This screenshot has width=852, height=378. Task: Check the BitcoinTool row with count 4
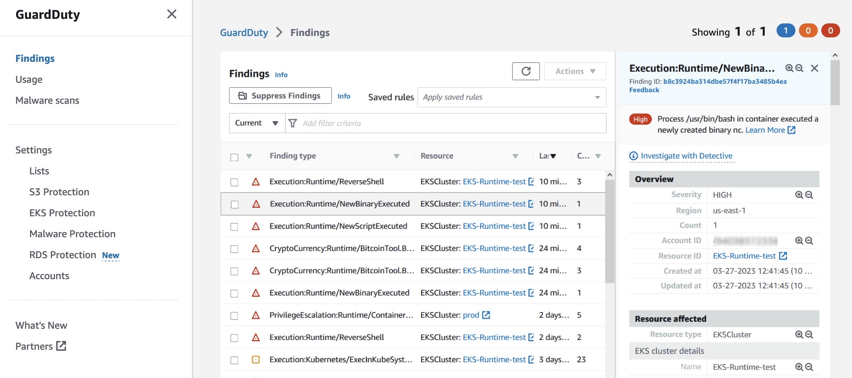[234, 249]
